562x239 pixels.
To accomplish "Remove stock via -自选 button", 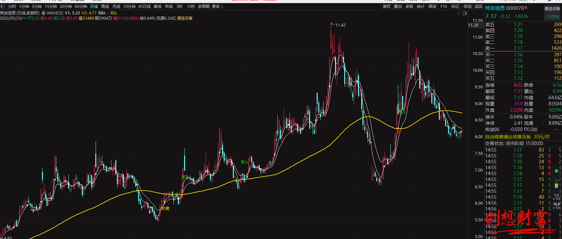I will (467, 7).
